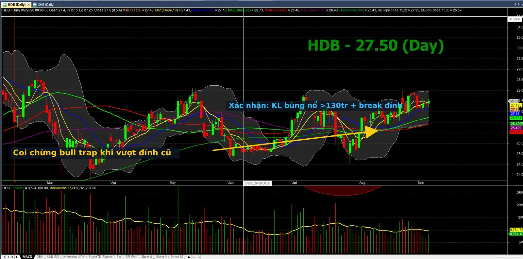
Task: Switch to the Ichimoku-ADX sheet
Action: (x=74, y=257)
